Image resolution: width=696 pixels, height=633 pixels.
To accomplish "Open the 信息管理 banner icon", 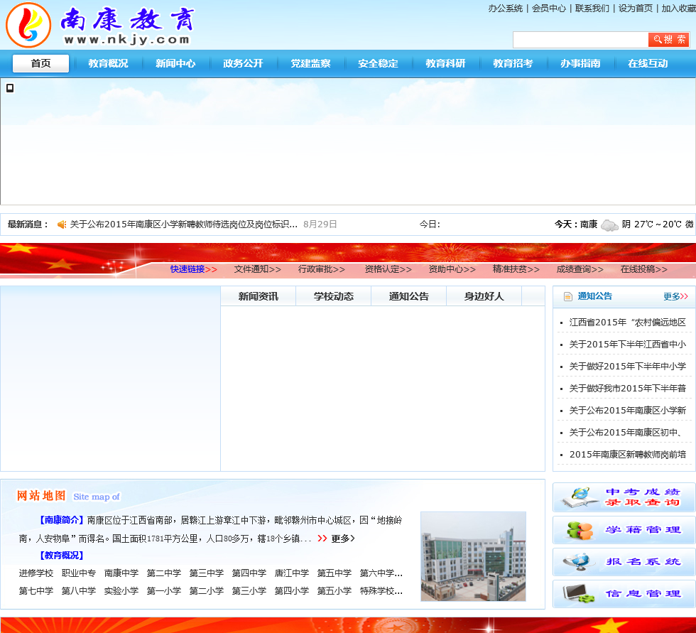I will click(624, 594).
